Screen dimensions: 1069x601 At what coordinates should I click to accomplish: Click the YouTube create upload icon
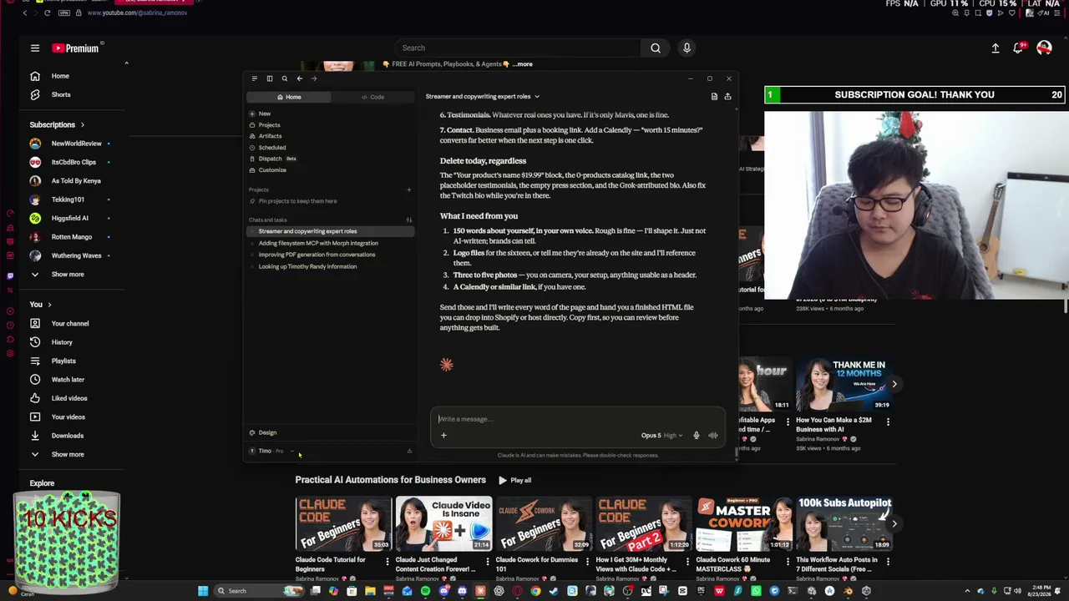[996, 48]
